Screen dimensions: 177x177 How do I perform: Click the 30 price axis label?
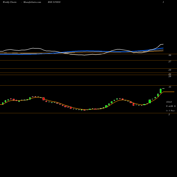(170, 55)
